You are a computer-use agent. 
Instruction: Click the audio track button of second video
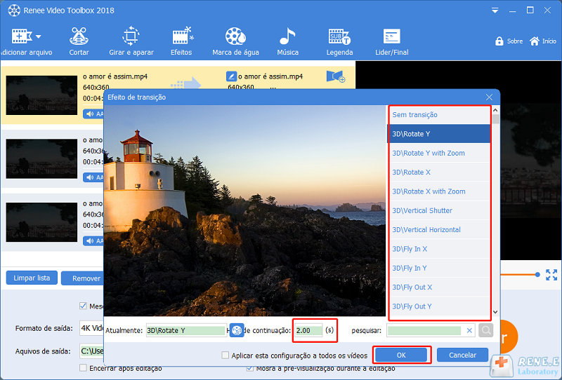click(x=93, y=177)
